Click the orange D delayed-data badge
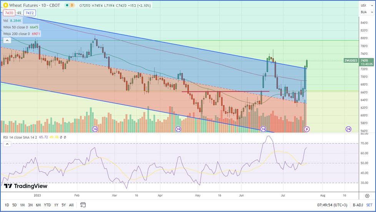The height and width of the screenshot is (212, 376). click(x=72, y=5)
